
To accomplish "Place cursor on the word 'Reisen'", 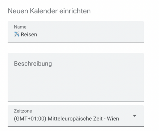I will (x=29, y=35).
